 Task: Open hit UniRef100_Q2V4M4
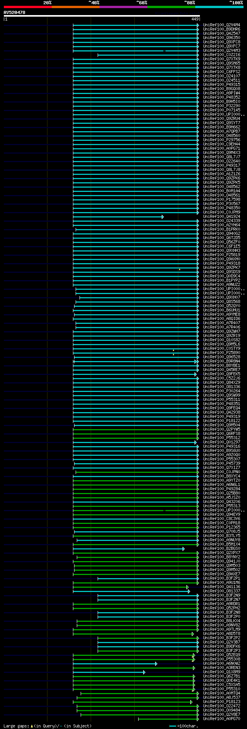pos(222,25)
